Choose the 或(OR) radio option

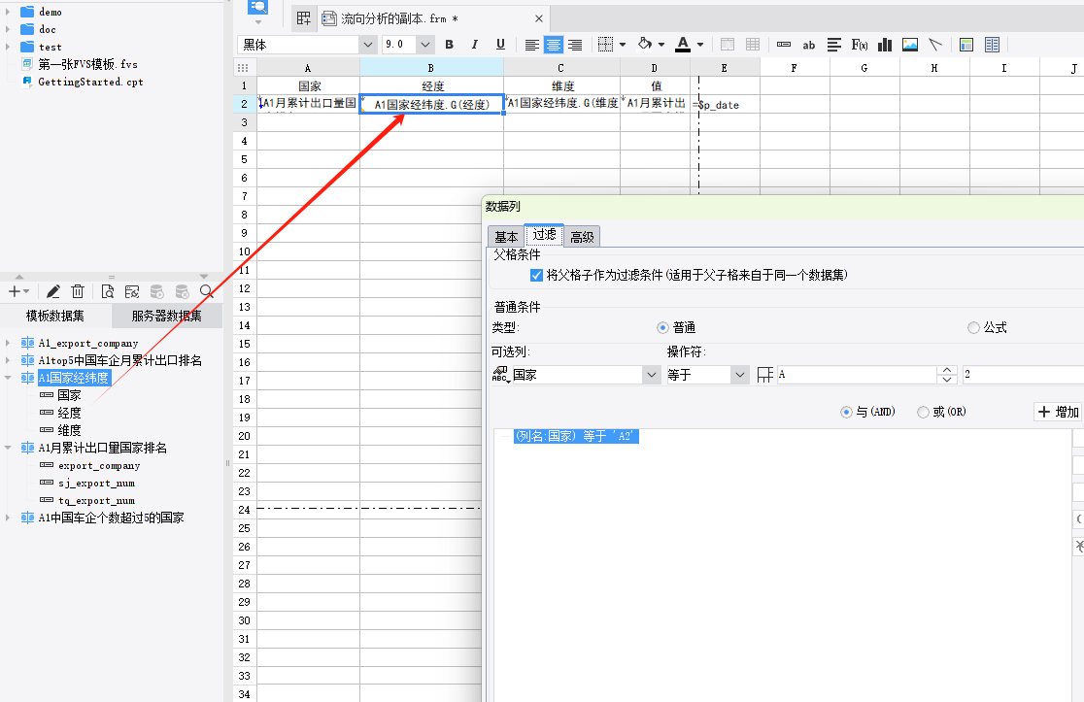923,413
